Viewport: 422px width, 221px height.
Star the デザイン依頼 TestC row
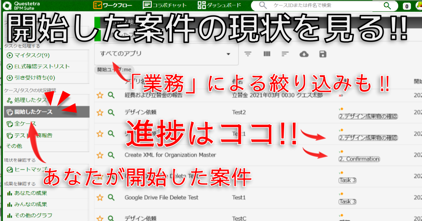[x=100, y=219]
